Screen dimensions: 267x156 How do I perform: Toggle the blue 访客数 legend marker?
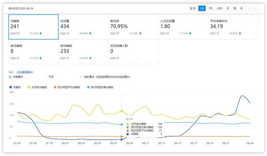tap(10, 87)
